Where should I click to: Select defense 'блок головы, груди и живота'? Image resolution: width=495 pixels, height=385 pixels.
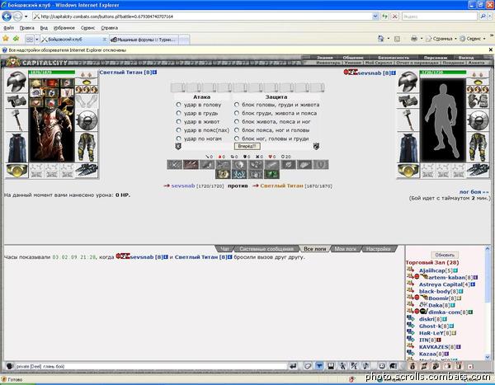tap(237, 105)
